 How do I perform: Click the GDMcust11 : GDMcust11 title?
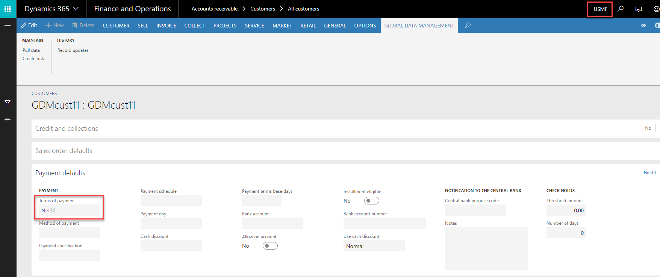[83, 105]
